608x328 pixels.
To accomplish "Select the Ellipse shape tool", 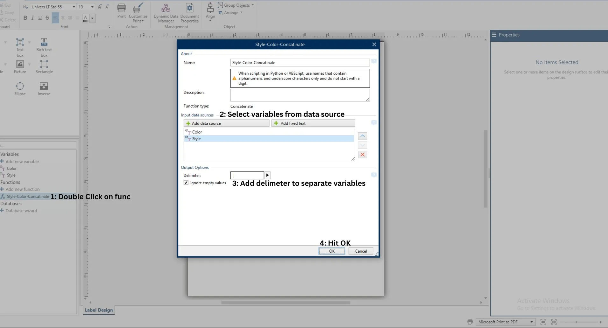I will tap(20, 88).
